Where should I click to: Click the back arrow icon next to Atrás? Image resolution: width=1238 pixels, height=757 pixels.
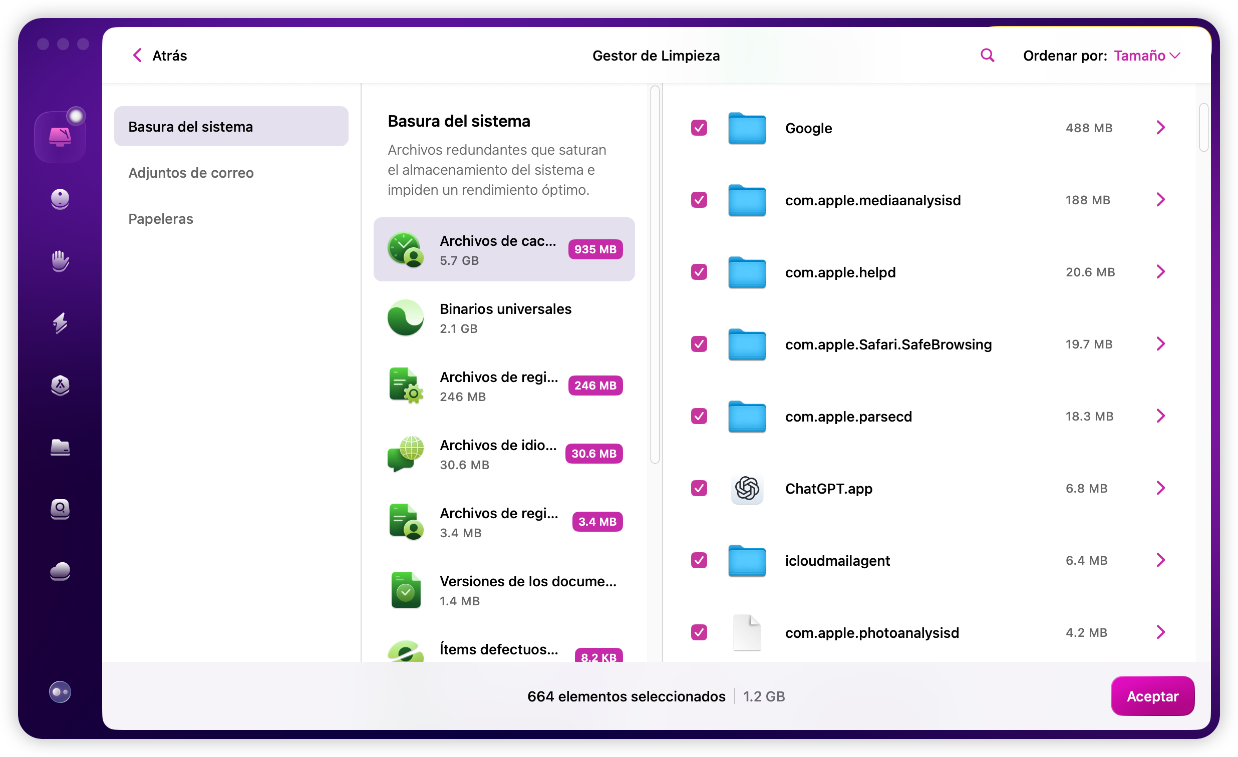tap(137, 55)
